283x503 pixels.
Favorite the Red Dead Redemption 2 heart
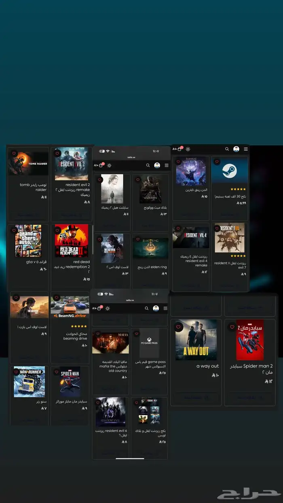click(x=57, y=230)
